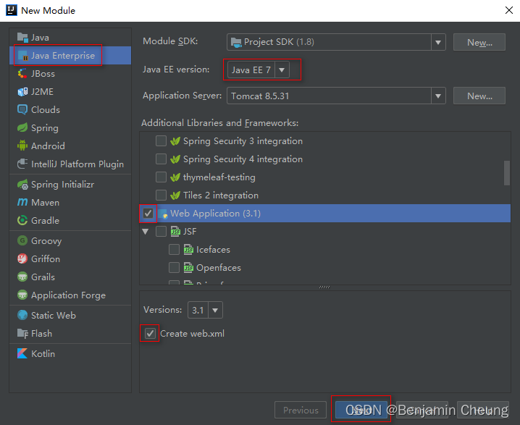Close the New Module dialog
520x425 pixels.
point(509,10)
